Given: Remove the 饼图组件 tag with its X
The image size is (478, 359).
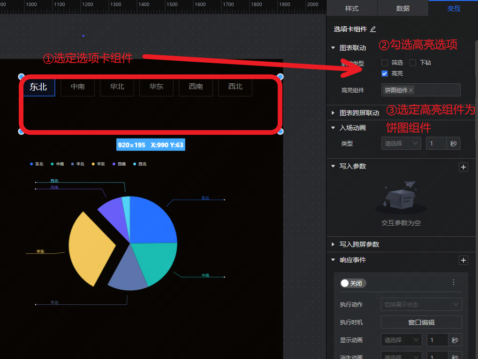Looking at the screenshot, I should 411,90.
